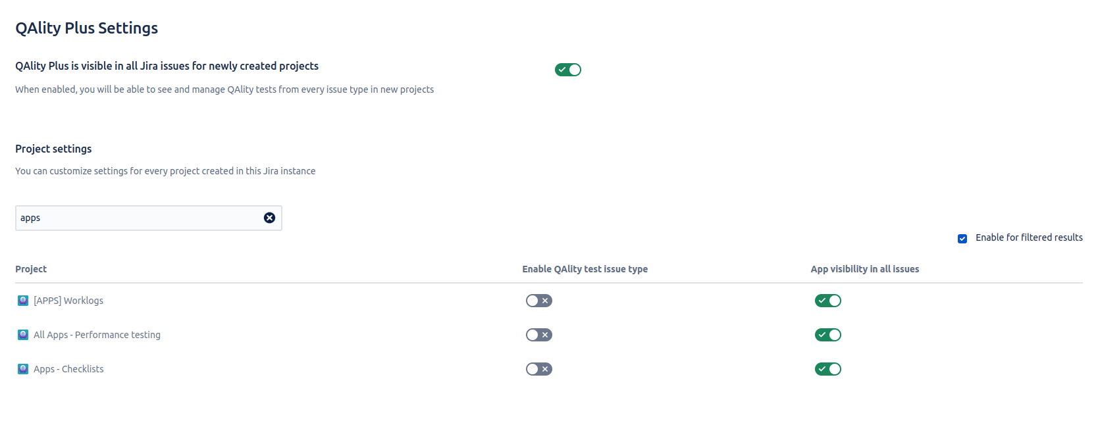This screenshot has height=421, width=1098.
Task: Turn off app visibility for Apps - Checklists
Action: pos(828,369)
